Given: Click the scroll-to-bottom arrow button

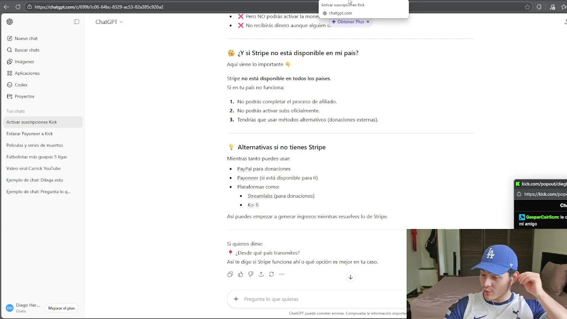Looking at the screenshot, I should [x=350, y=277].
